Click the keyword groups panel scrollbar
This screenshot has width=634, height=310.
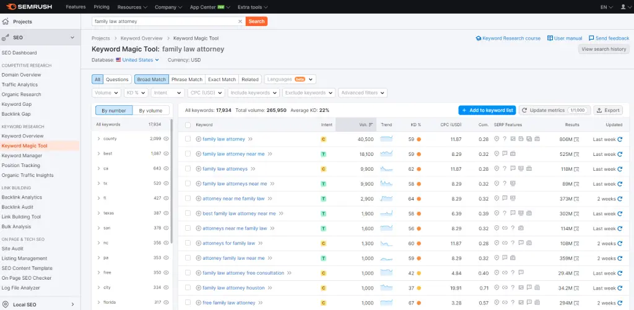click(172, 181)
